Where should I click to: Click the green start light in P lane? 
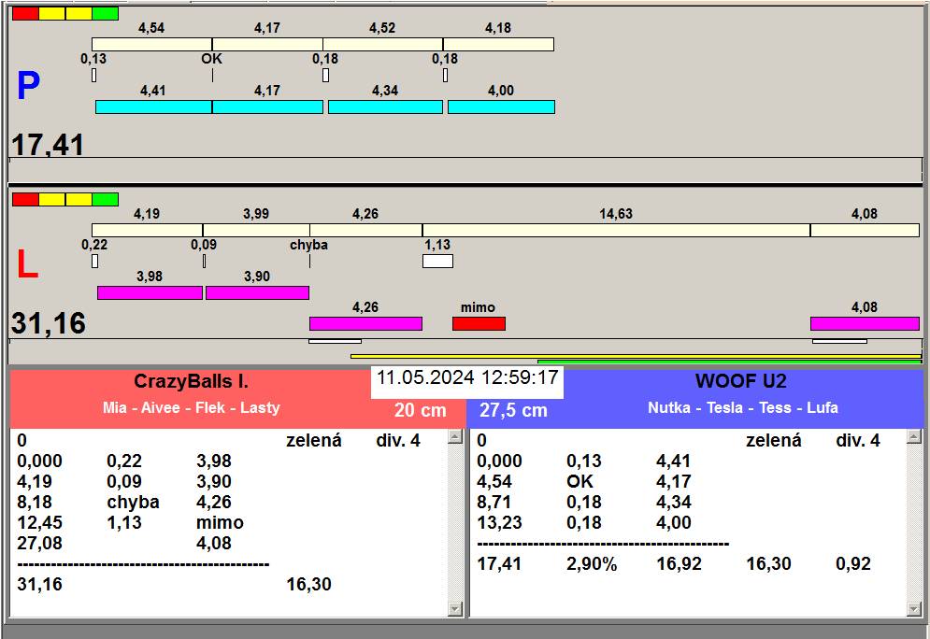pyautogui.click(x=105, y=14)
